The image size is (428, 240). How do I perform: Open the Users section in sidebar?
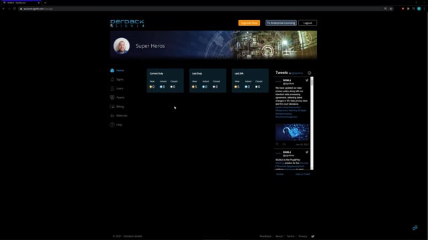click(117, 89)
